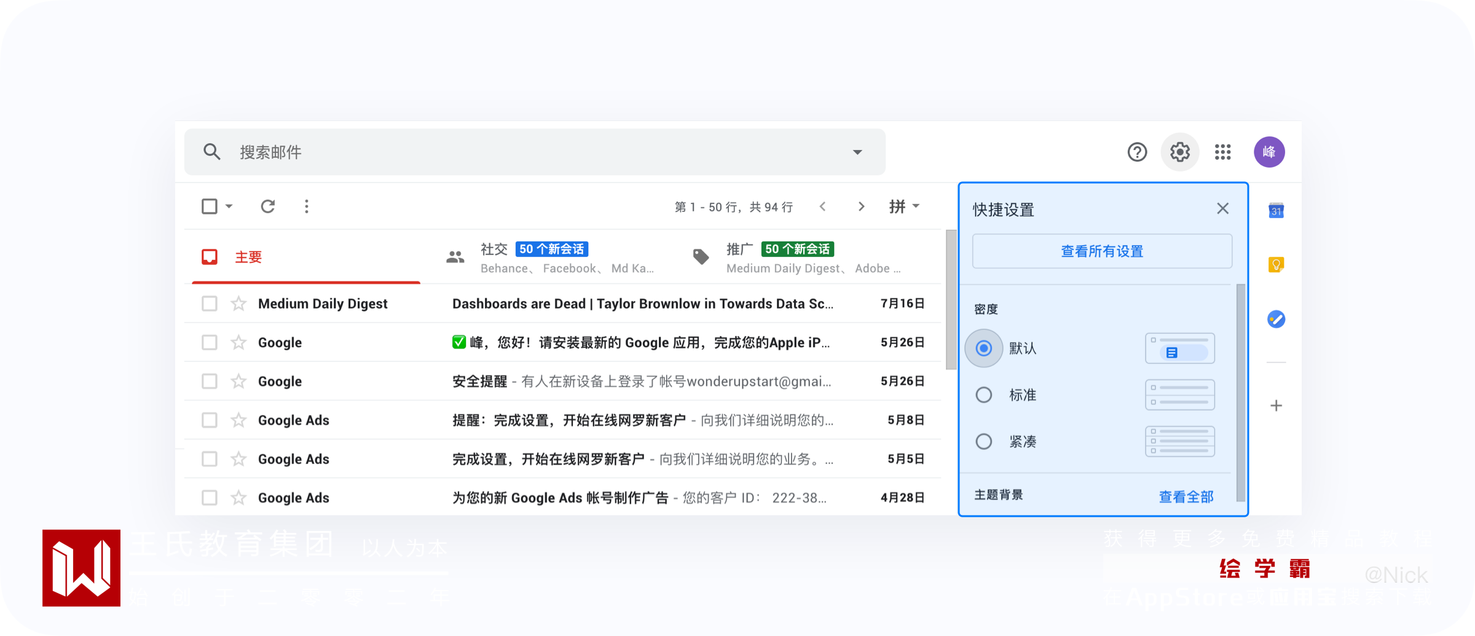Check the Google Ads 5月5日 email checkbox
This screenshot has height=636, width=1475.
pos(210,459)
